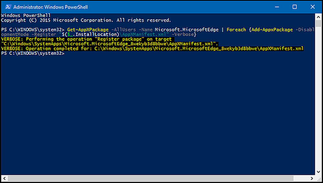
Task: Click the vertical scrollbar down arrow
Action: (318, 172)
